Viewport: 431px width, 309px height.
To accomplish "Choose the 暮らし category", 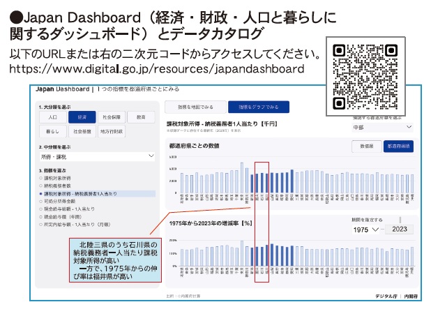I will pos(53,131).
